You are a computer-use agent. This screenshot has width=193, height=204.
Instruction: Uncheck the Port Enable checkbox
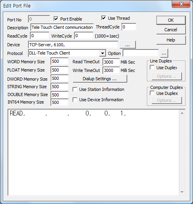(x=56, y=19)
